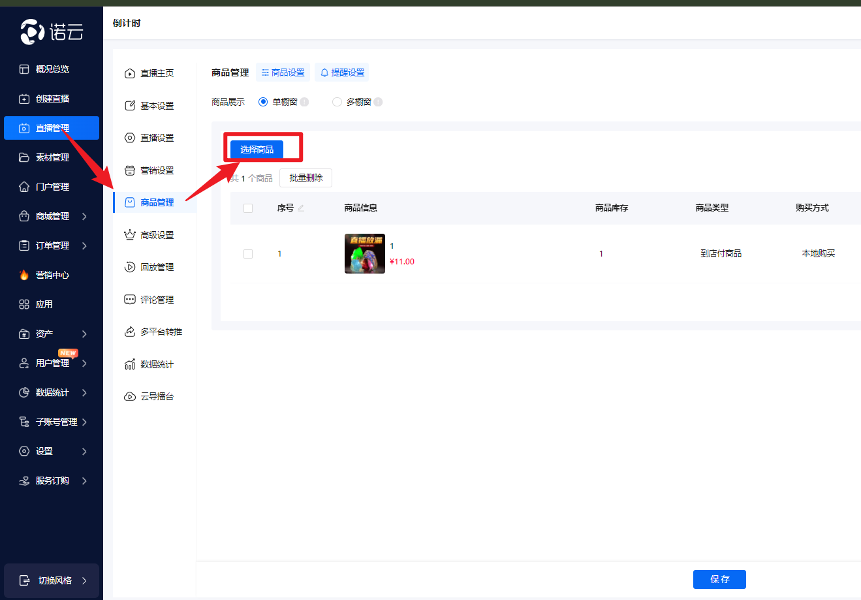Click the 选择商品 button
The image size is (861, 600).
coord(257,150)
